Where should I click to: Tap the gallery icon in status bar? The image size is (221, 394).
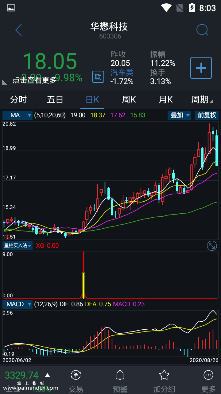[x=11, y=8]
